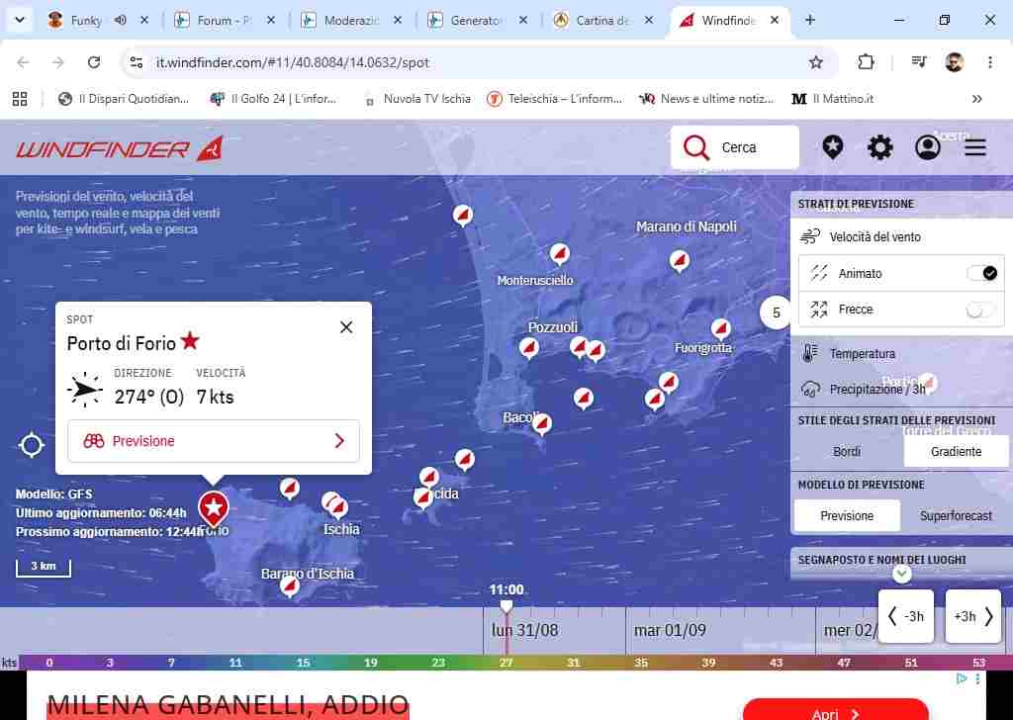
Task: Click the spot marker above Fuorigrotta
Action: coord(721,328)
